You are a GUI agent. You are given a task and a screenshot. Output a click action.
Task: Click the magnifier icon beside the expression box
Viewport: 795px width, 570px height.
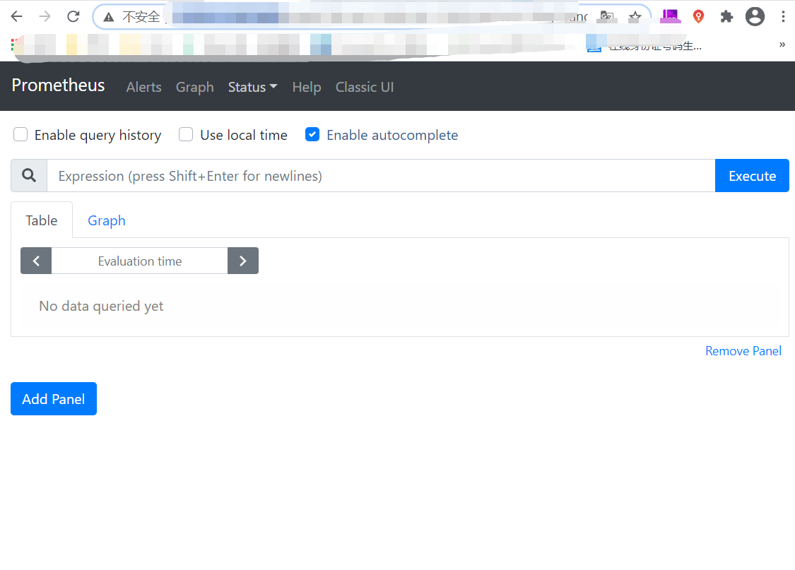(x=29, y=176)
